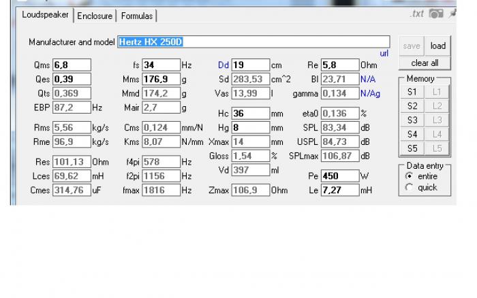
Task: Click the Vas value field
Action: point(251,93)
